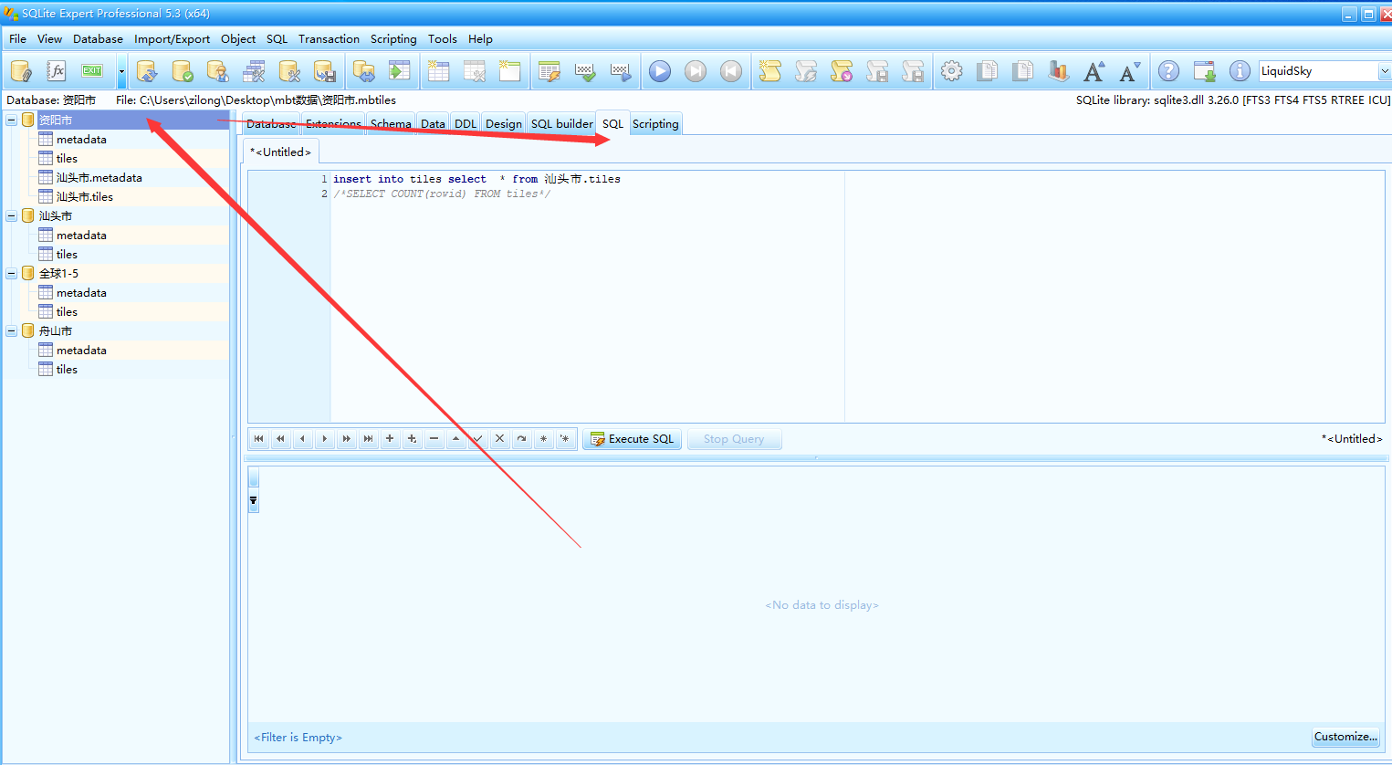Open the Transaction menu

point(329,39)
